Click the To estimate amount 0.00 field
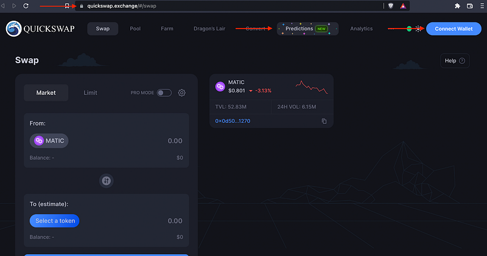 point(175,221)
